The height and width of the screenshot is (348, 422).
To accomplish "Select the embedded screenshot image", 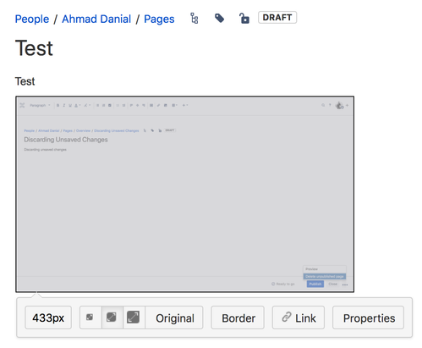I will 184,194.
